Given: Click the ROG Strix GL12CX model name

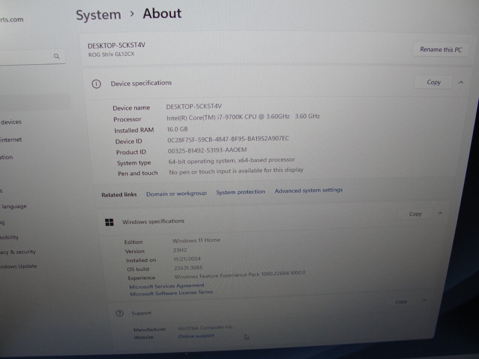Looking at the screenshot, I should (111, 54).
